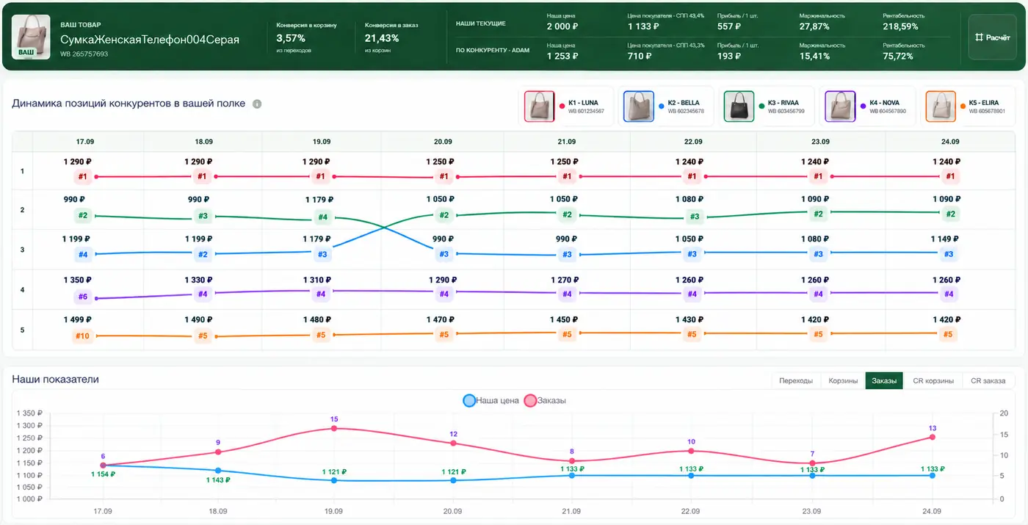Click the product name СумкаЖенскаяТелефон004Серая
Image resolution: width=1028 pixels, height=525 pixels.
click(x=150, y=40)
